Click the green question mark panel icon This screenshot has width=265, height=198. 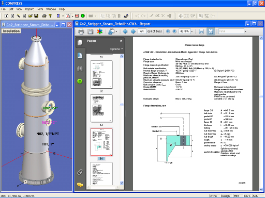point(80,81)
